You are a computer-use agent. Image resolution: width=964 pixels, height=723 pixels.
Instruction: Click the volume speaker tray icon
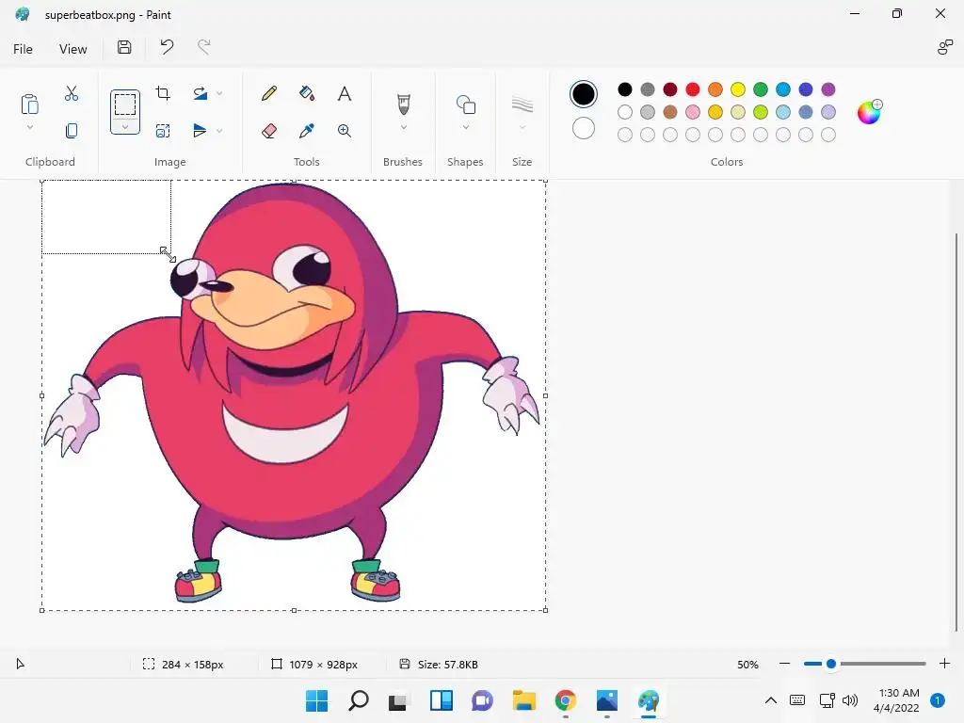click(850, 700)
